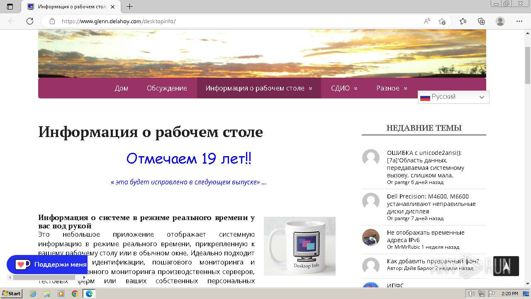Open a new browser tab
The width and height of the screenshot is (531, 299).
[130, 7]
